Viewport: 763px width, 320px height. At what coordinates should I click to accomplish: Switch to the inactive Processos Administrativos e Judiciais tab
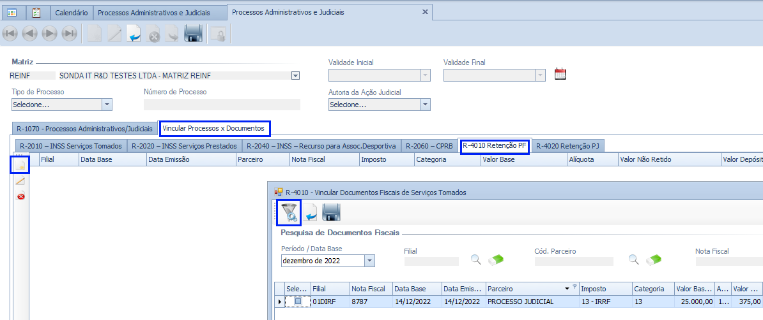(160, 13)
